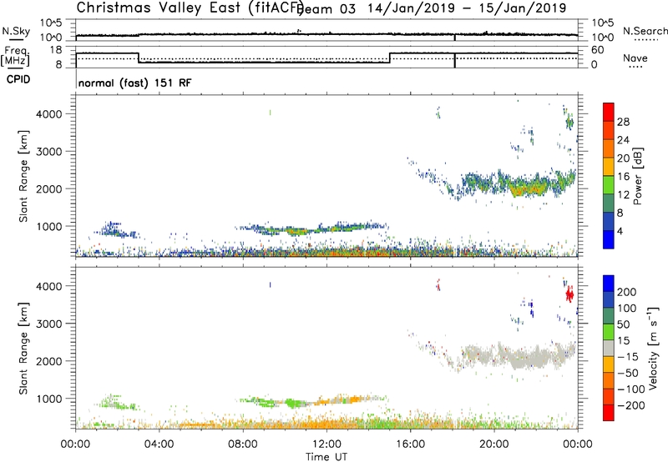Click the '12:00' time axis tick label

(x=326, y=444)
